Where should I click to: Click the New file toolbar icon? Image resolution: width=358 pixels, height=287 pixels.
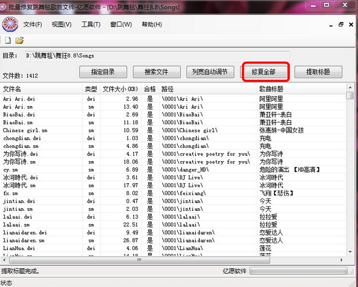pyautogui.click(x=8, y=40)
